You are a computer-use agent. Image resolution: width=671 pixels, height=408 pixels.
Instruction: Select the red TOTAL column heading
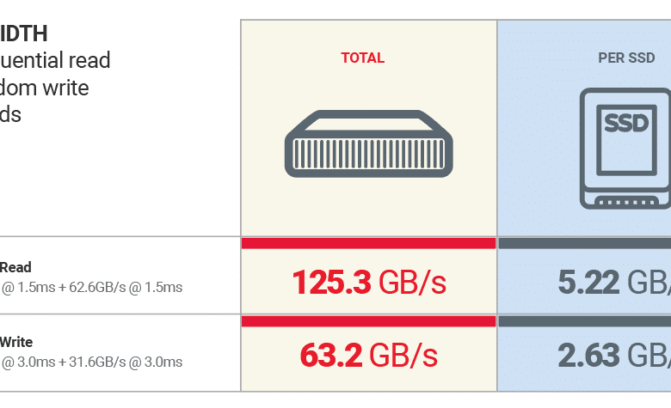tap(362, 58)
